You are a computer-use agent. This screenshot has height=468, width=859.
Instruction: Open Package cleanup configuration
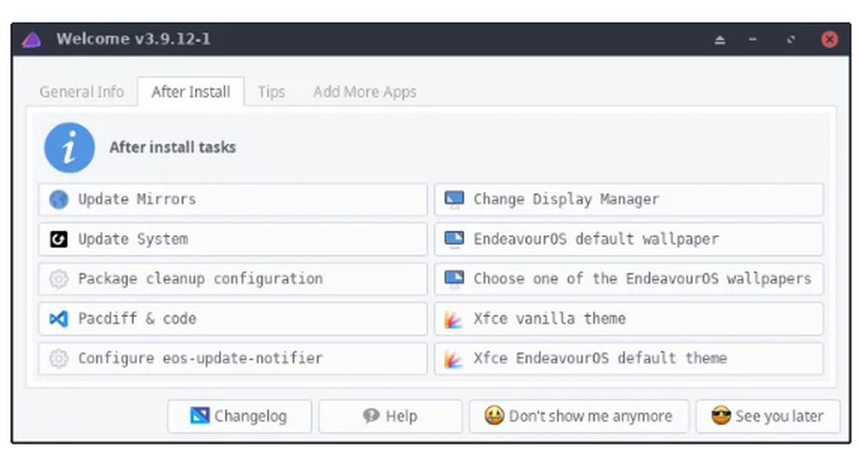(x=233, y=278)
